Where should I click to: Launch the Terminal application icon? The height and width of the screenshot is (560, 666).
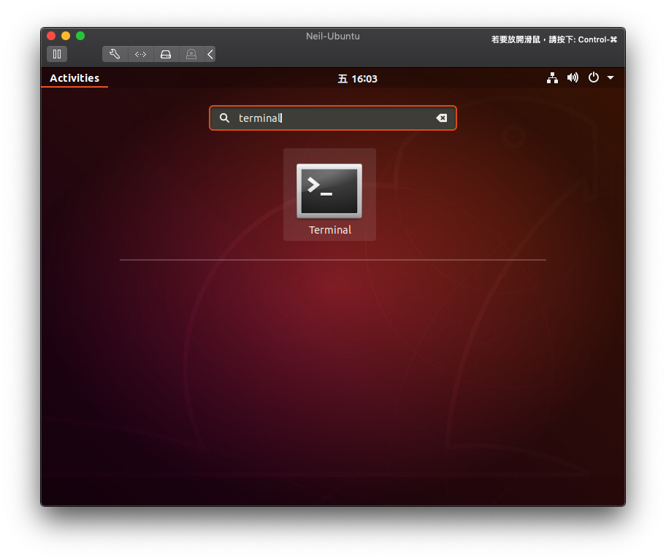(329, 191)
